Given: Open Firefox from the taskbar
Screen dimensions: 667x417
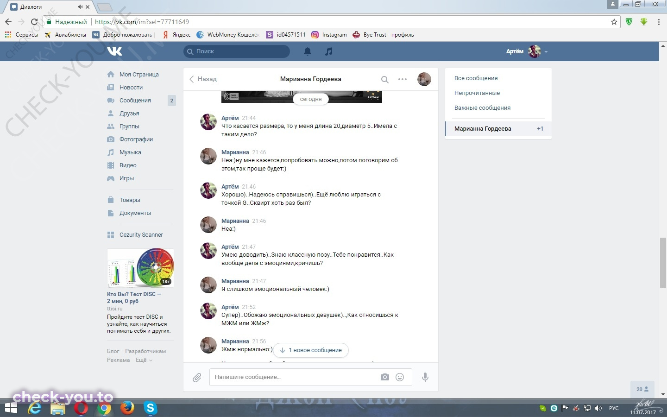Looking at the screenshot, I should point(127,408).
